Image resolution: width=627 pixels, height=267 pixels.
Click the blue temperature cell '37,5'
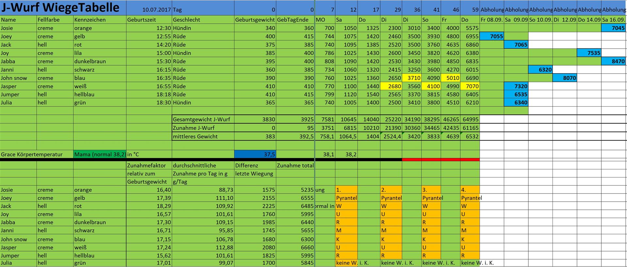pos(255,154)
